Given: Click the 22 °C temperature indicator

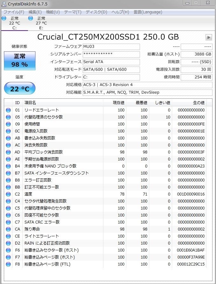Looking at the screenshot, I should 19,89.
